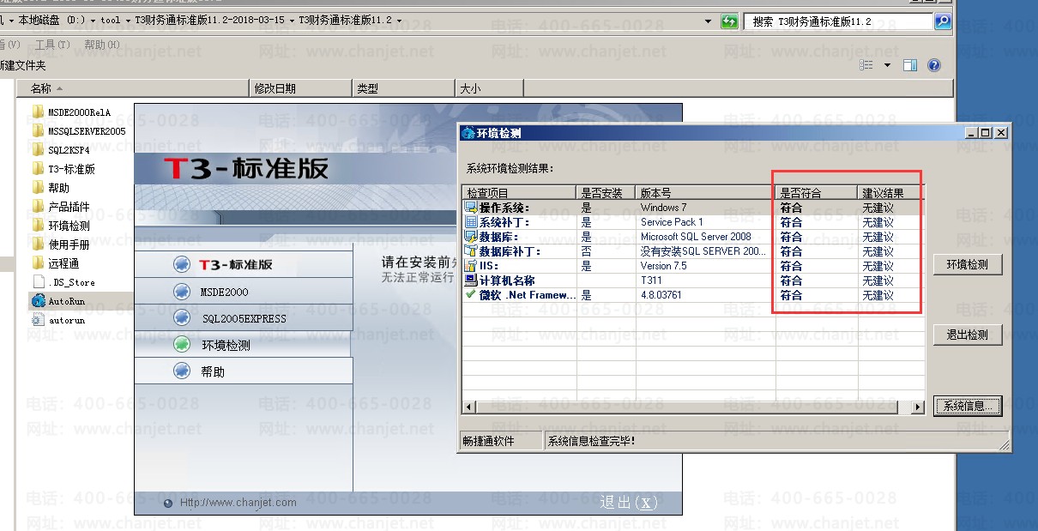Click the 数据库补丁 row icon

(x=470, y=251)
